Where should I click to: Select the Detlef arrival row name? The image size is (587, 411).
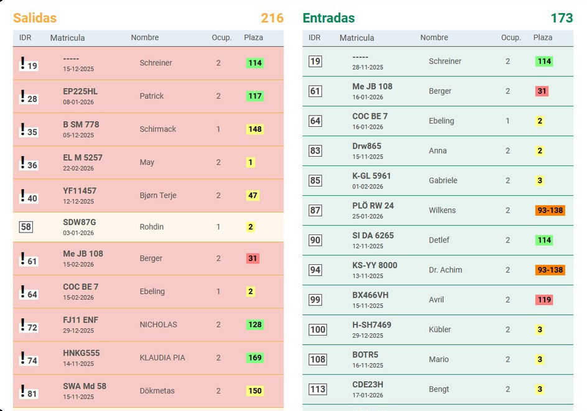439,240
